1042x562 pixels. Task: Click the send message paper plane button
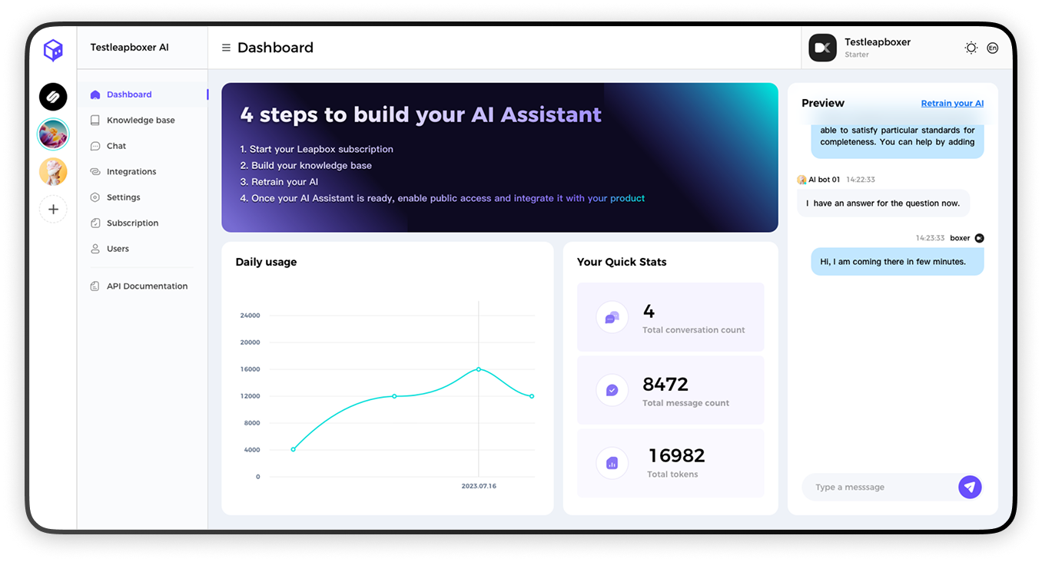(x=970, y=487)
